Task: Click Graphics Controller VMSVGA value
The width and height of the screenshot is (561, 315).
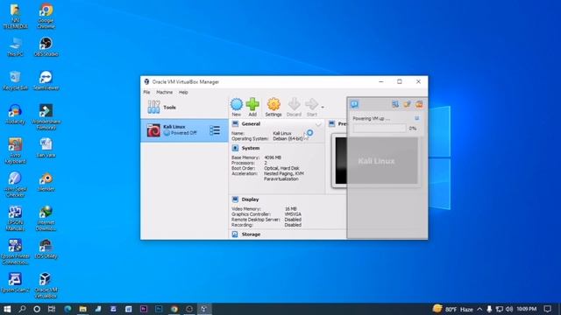Action: click(293, 214)
